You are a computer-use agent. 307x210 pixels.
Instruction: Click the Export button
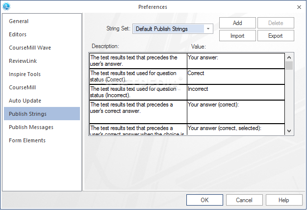pyautogui.click(x=276, y=36)
